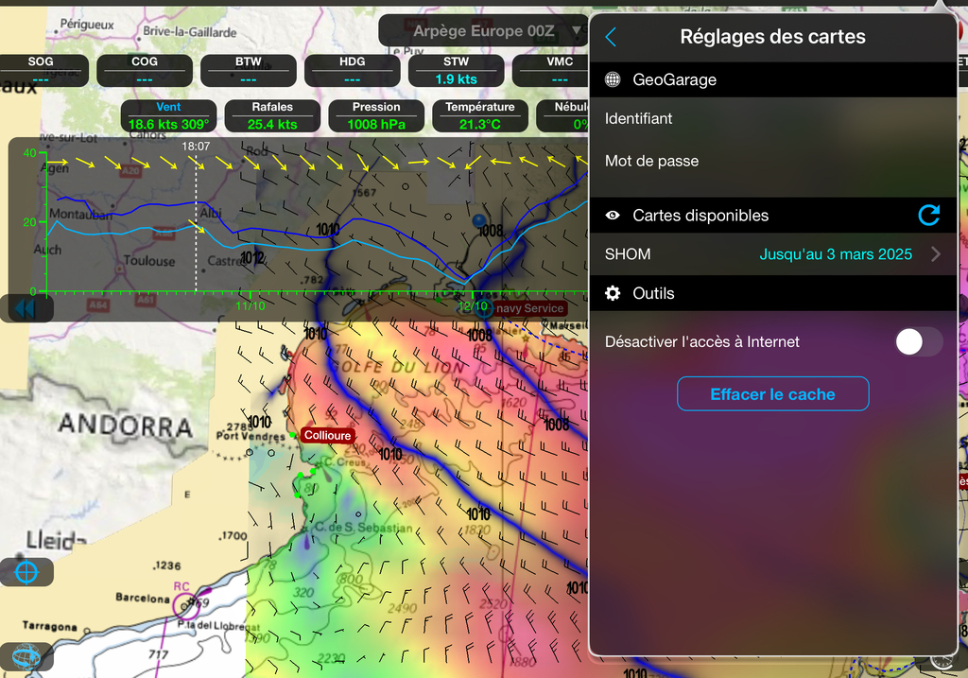Image resolution: width=968 pixels, height=678 pixels.
Task: Rewind the weather timeline with double arrows
Action: 26,308
